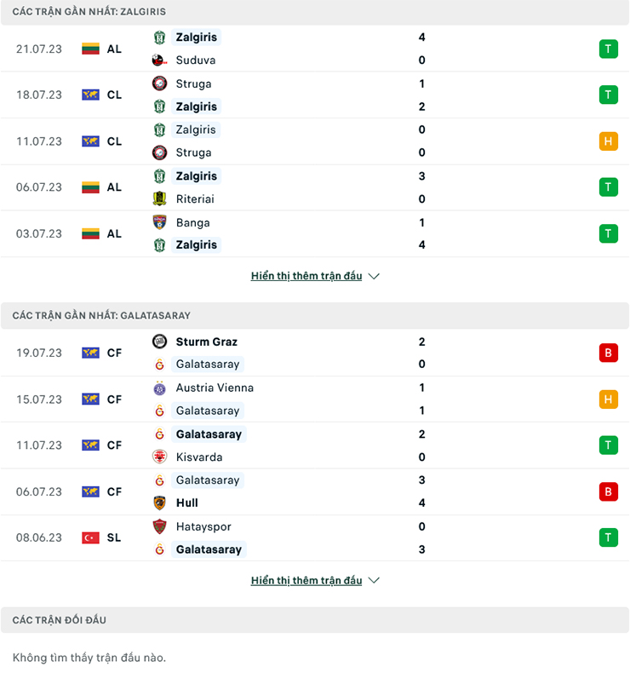Expand more Galatasaray matches via chevron

tap(374, 580)
